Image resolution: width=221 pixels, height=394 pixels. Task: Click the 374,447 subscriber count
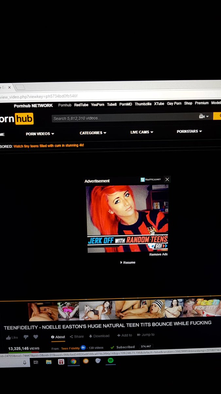click(x=146, y=346)
